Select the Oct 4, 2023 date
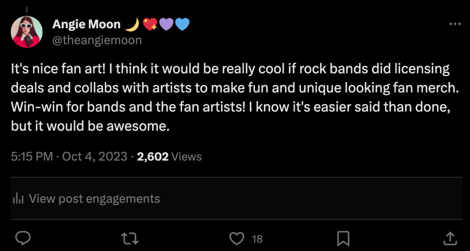This screenshot has width=470, height=251. click(94, 156)
